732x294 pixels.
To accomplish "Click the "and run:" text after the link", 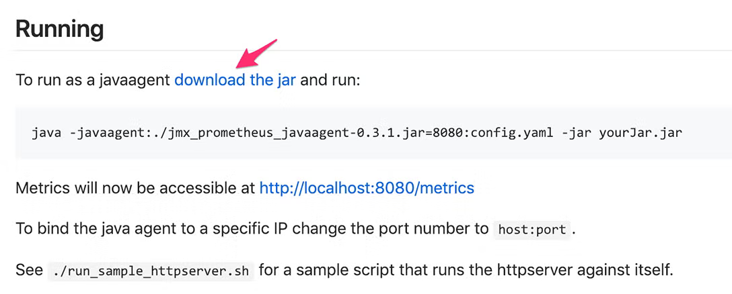I will click(330, 80).
